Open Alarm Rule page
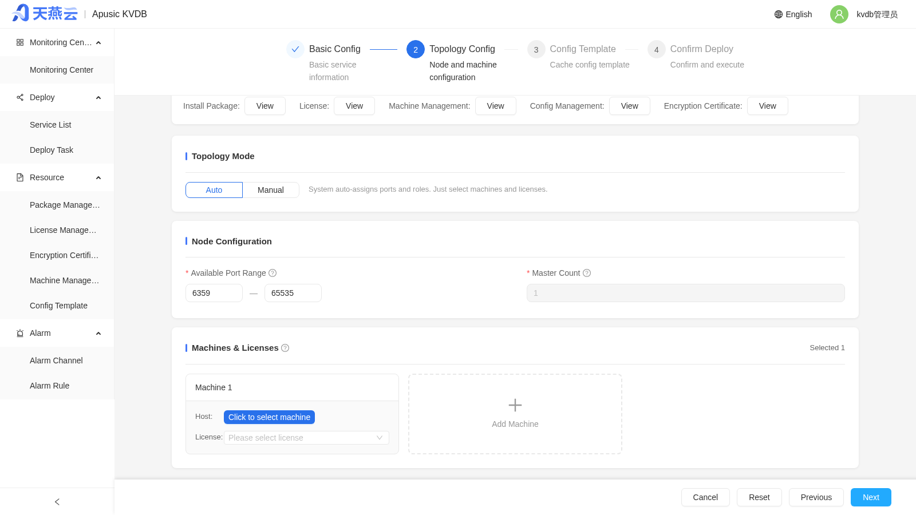This screenshot has width=916, height=515. [x=57, y=386]
